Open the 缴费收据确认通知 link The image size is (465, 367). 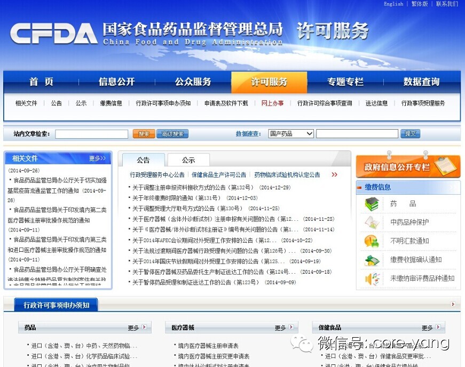click(416, 260)
